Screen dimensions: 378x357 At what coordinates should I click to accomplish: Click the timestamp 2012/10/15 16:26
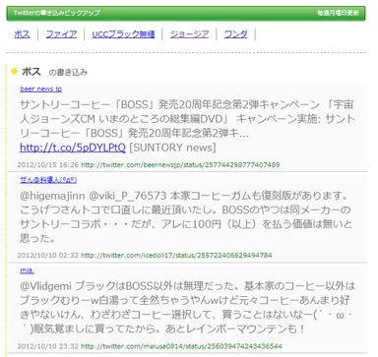[x=48, y=164]
